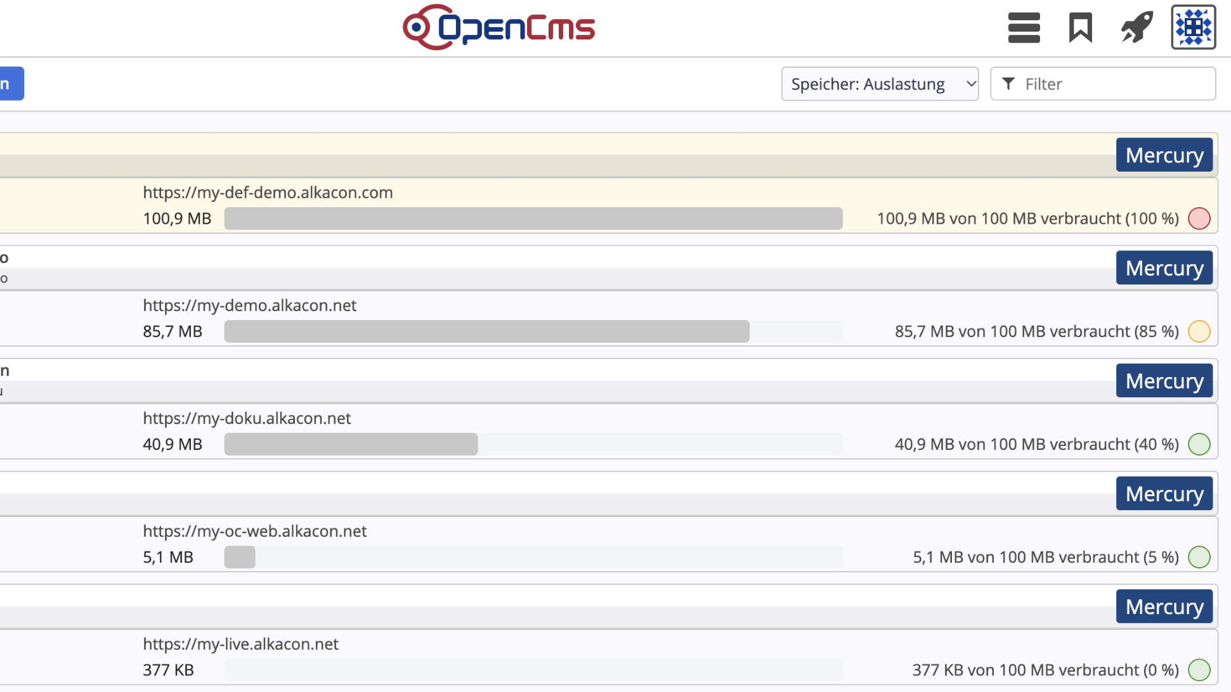Click '85,7 MB von 100 MB verbraucht (85 %)'
1231x692 pixels.
[x=1036, y=331]
